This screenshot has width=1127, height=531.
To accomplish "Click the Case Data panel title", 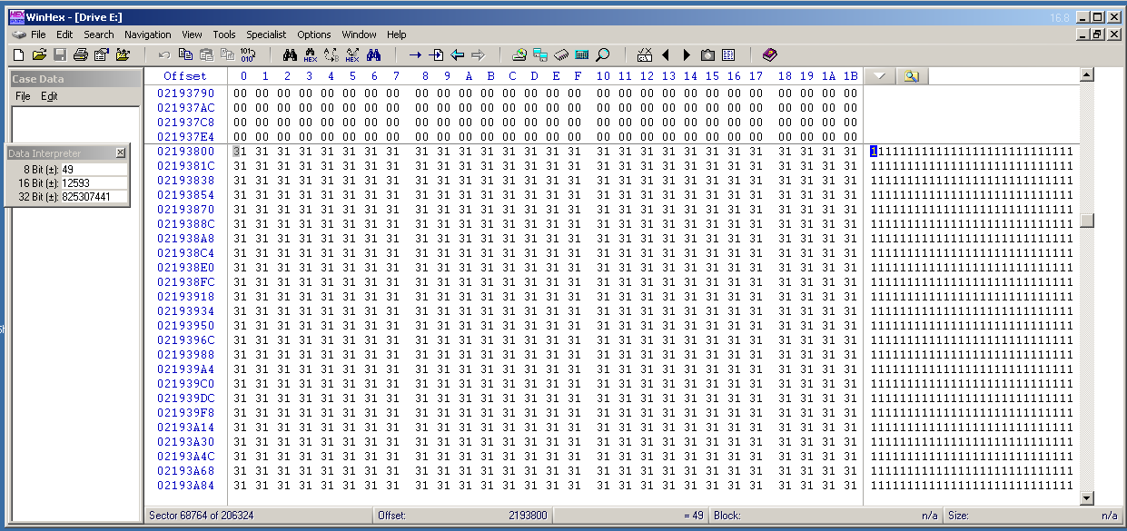I will 38,79.
